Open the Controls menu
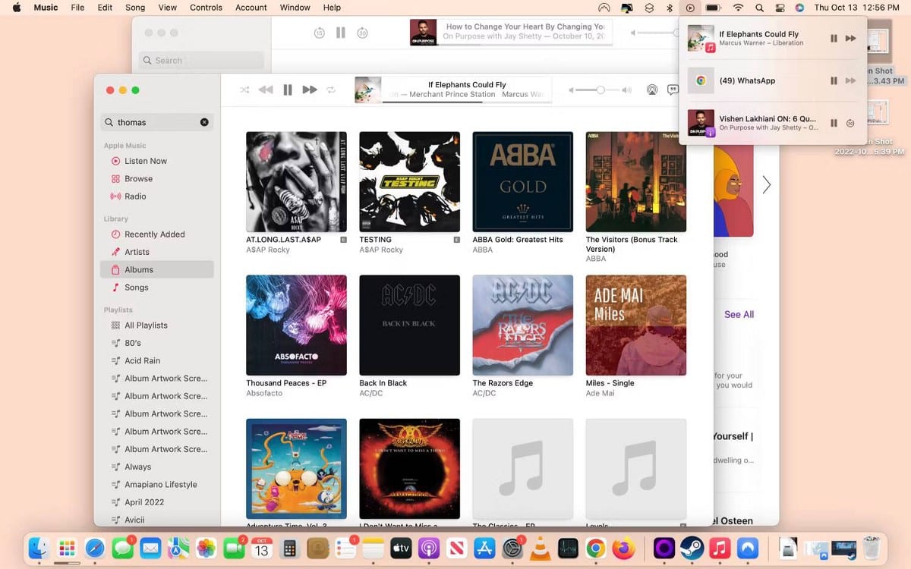This screenshot has width=911, height=569. pos(205,8)
